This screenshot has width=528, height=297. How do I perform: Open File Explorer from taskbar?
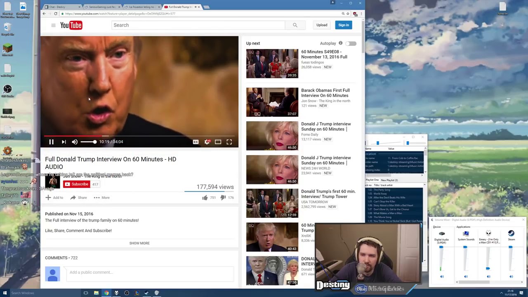(x=96, y=293)
